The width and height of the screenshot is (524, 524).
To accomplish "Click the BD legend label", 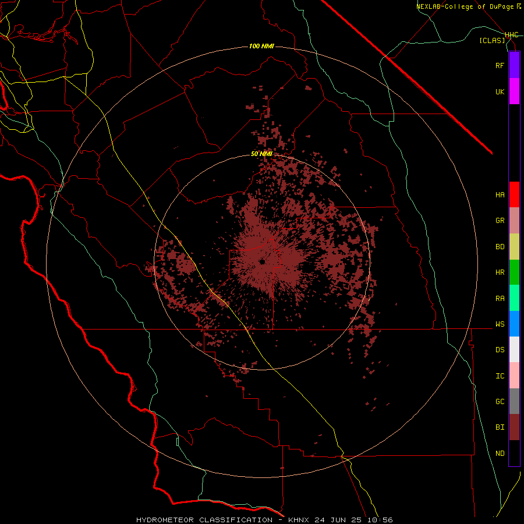I will point(500,247).
